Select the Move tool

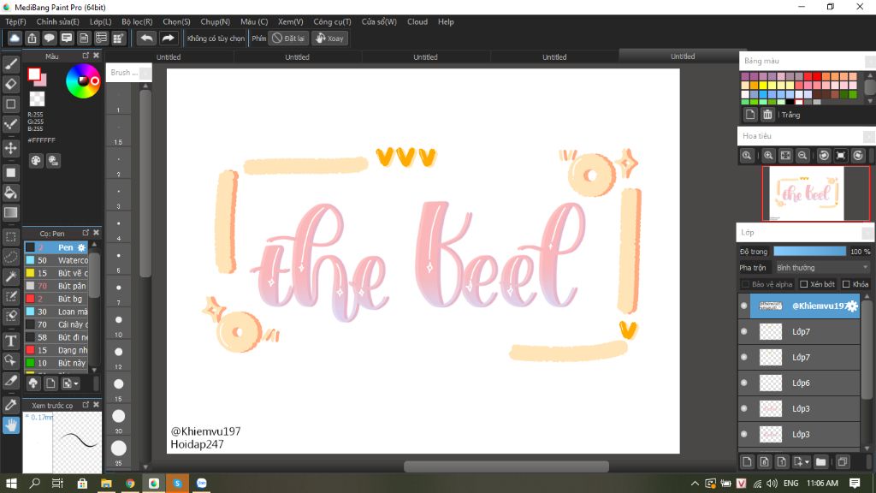point(10,148)
